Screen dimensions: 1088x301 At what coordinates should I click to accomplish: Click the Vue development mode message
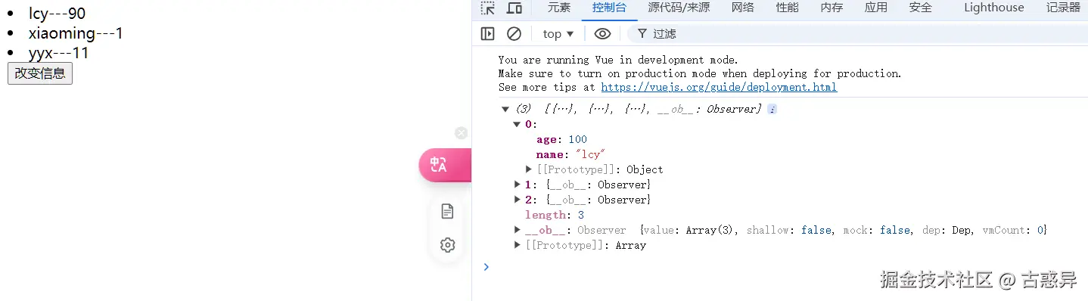[x=700, y=73]
